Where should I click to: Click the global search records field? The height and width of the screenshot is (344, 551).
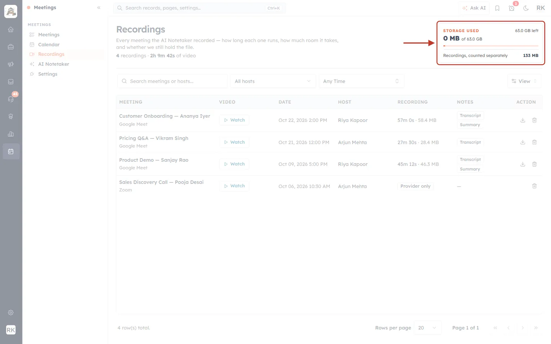(x=199, y=8)
